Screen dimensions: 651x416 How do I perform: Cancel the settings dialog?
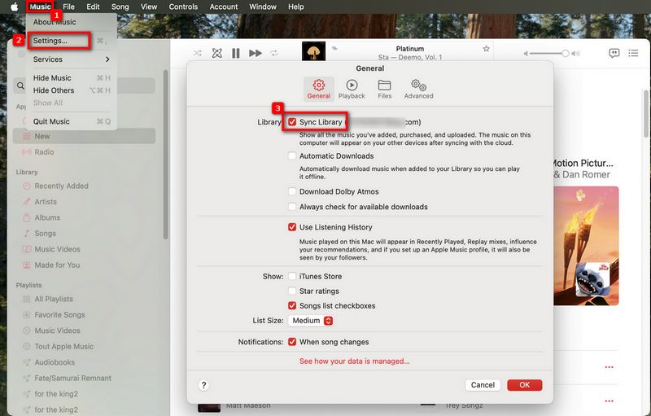[x=483, y=385]
